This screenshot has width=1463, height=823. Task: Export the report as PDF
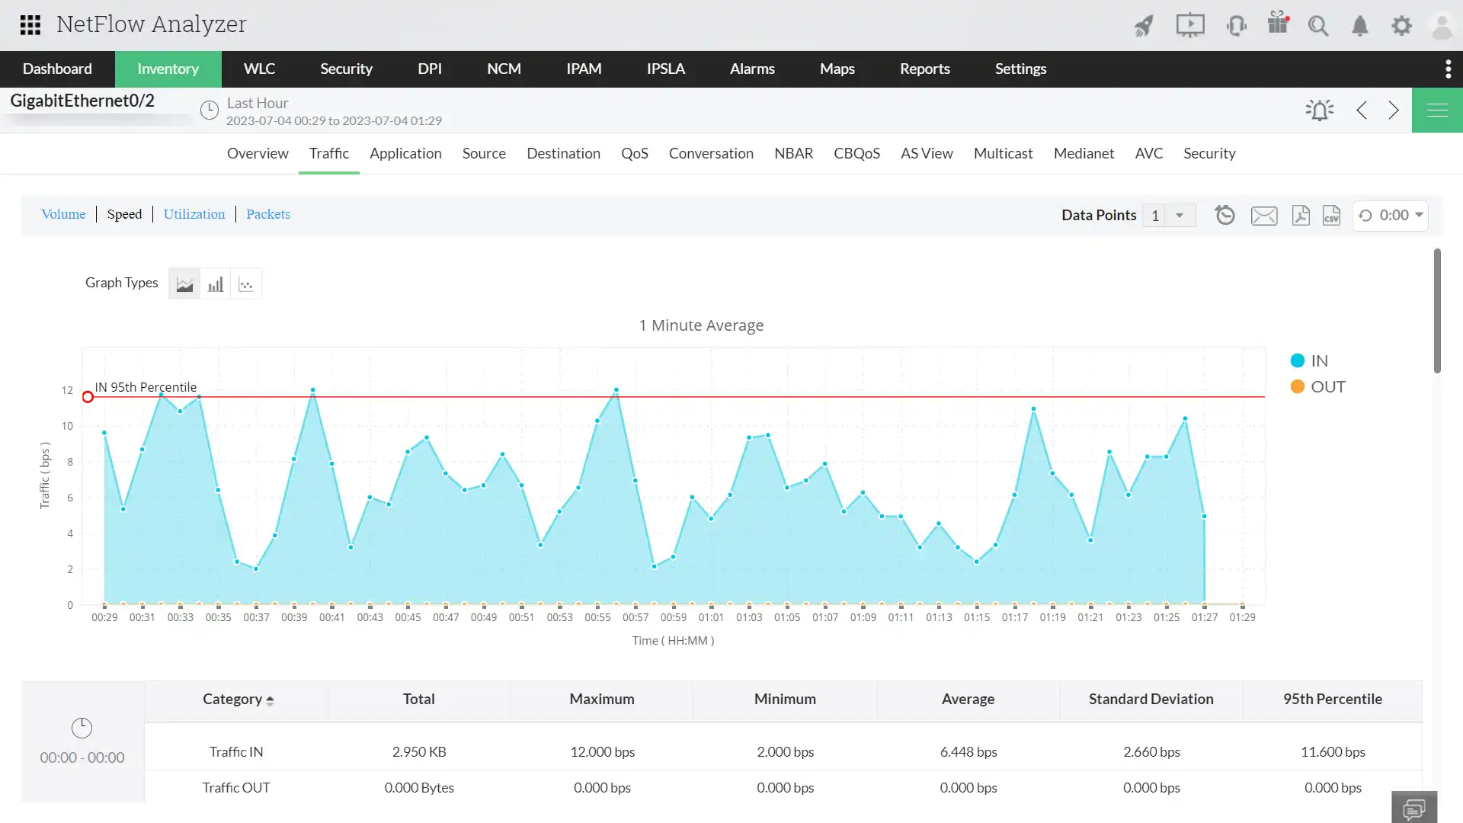(x=1301, y=216)
